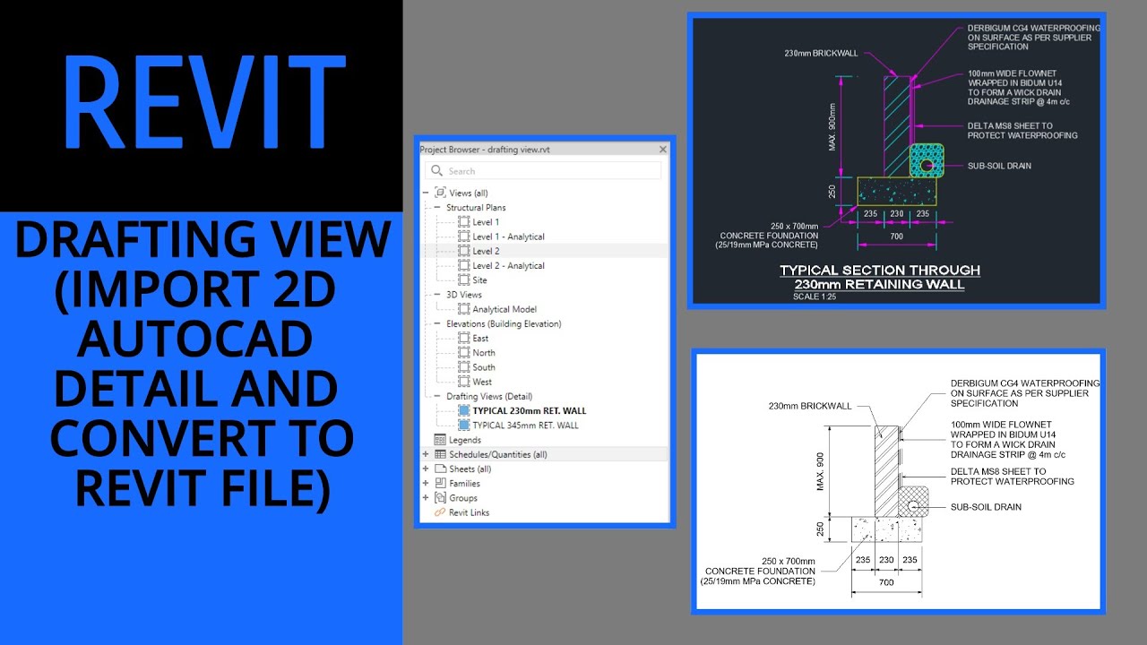The image size is (1147, 645).
Task: Open the 'North' elevation
Action: [x=484, y=353]
